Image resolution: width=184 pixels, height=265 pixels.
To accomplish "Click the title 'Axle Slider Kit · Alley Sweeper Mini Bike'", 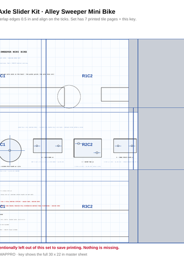I will click(x=57, y=12).
